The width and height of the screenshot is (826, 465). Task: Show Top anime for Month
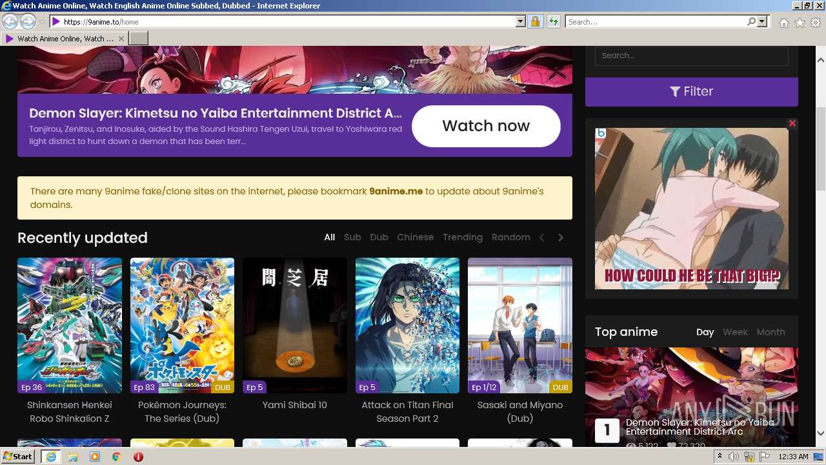(771, 332)
